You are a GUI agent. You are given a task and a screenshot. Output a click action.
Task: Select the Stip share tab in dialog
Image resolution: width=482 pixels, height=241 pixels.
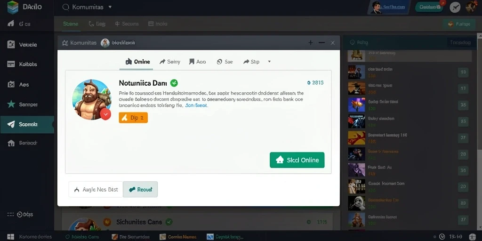251,62
